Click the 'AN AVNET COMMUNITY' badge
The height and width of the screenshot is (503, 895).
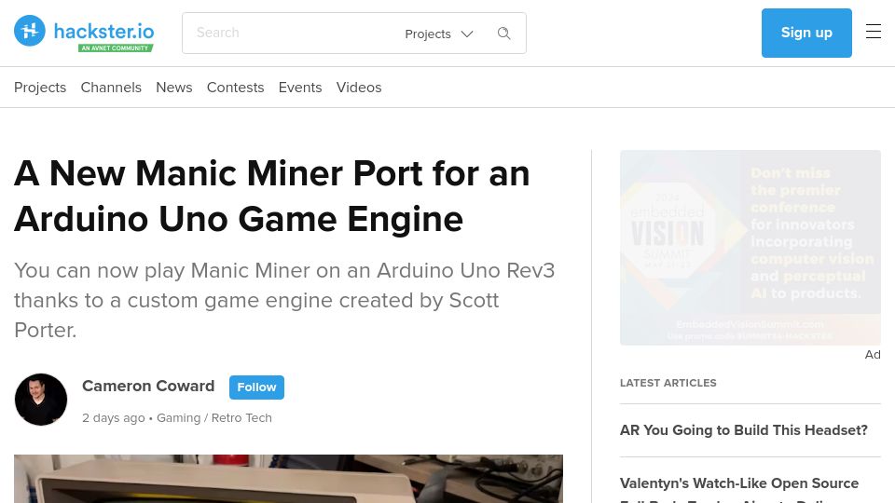click(x=116, y=48)
